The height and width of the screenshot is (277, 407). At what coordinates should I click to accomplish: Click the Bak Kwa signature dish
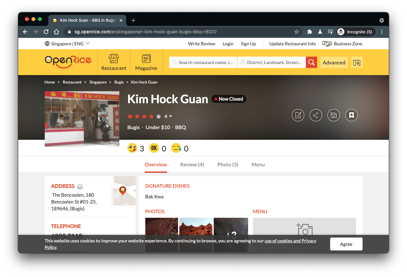(154, 196)
